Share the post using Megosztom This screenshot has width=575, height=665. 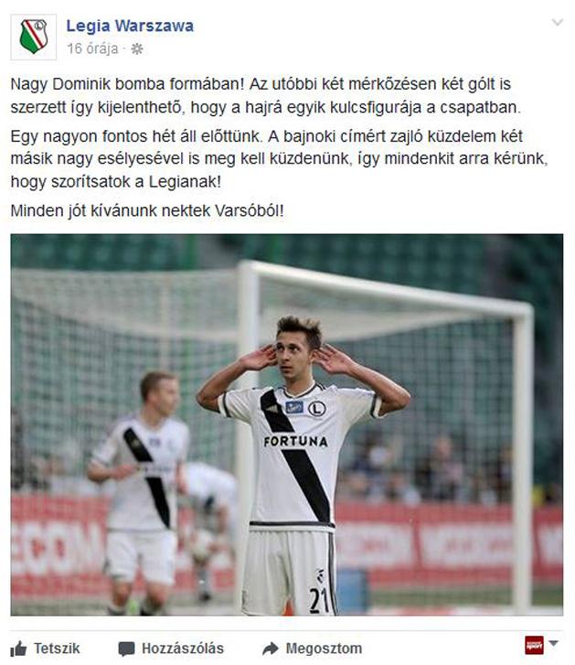pyautogui.click(x=324, y=649)
